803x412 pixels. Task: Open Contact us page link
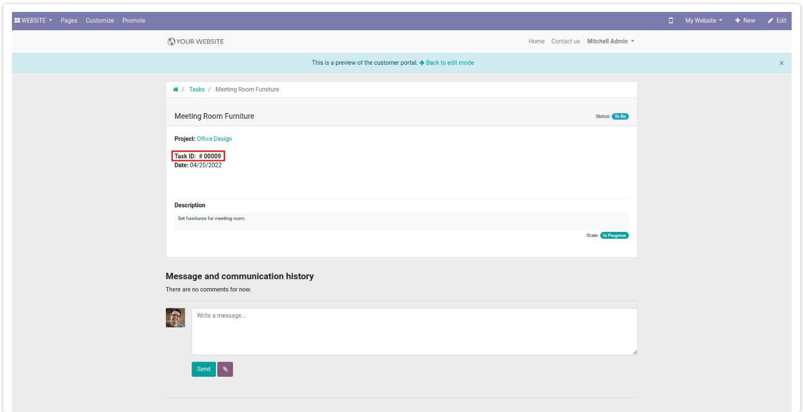tap(565, 41)
